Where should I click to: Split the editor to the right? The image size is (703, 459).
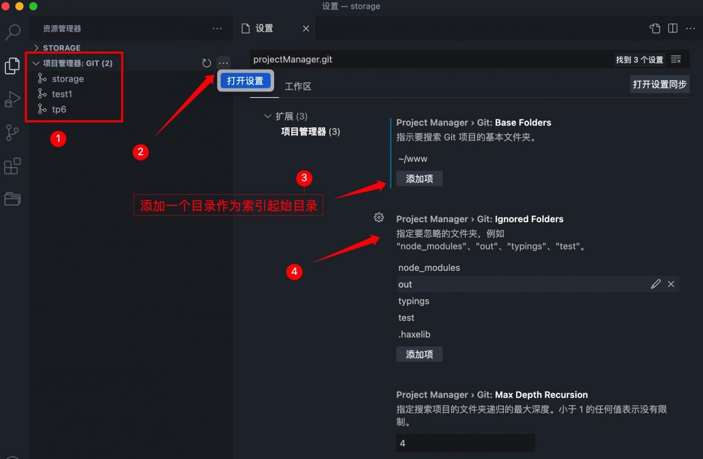click(673, 28)
